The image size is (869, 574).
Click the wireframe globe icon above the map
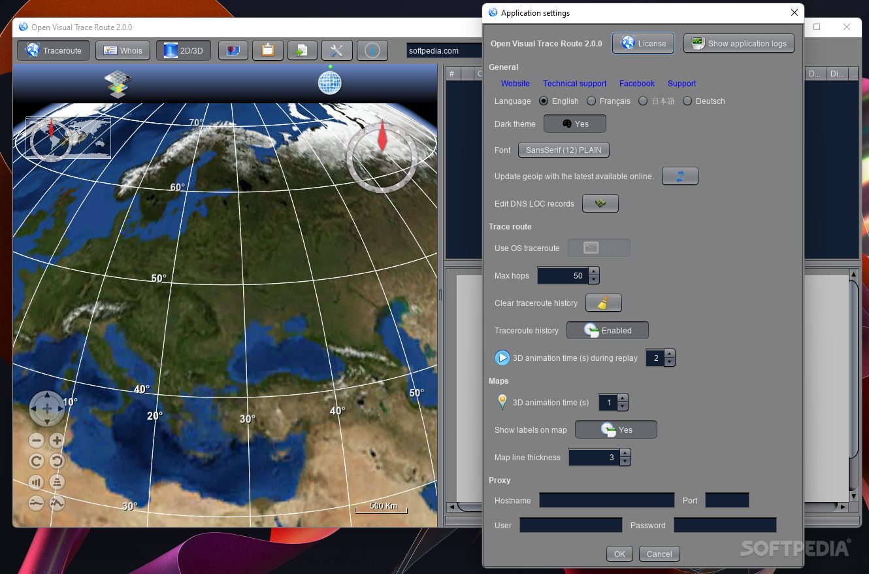[x=330, y=82]
